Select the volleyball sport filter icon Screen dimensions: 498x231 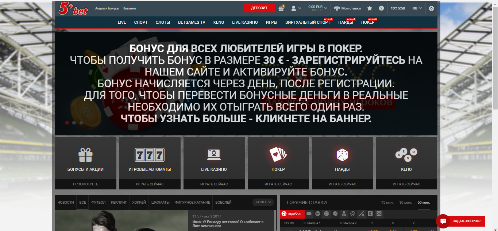click(335, 214)
